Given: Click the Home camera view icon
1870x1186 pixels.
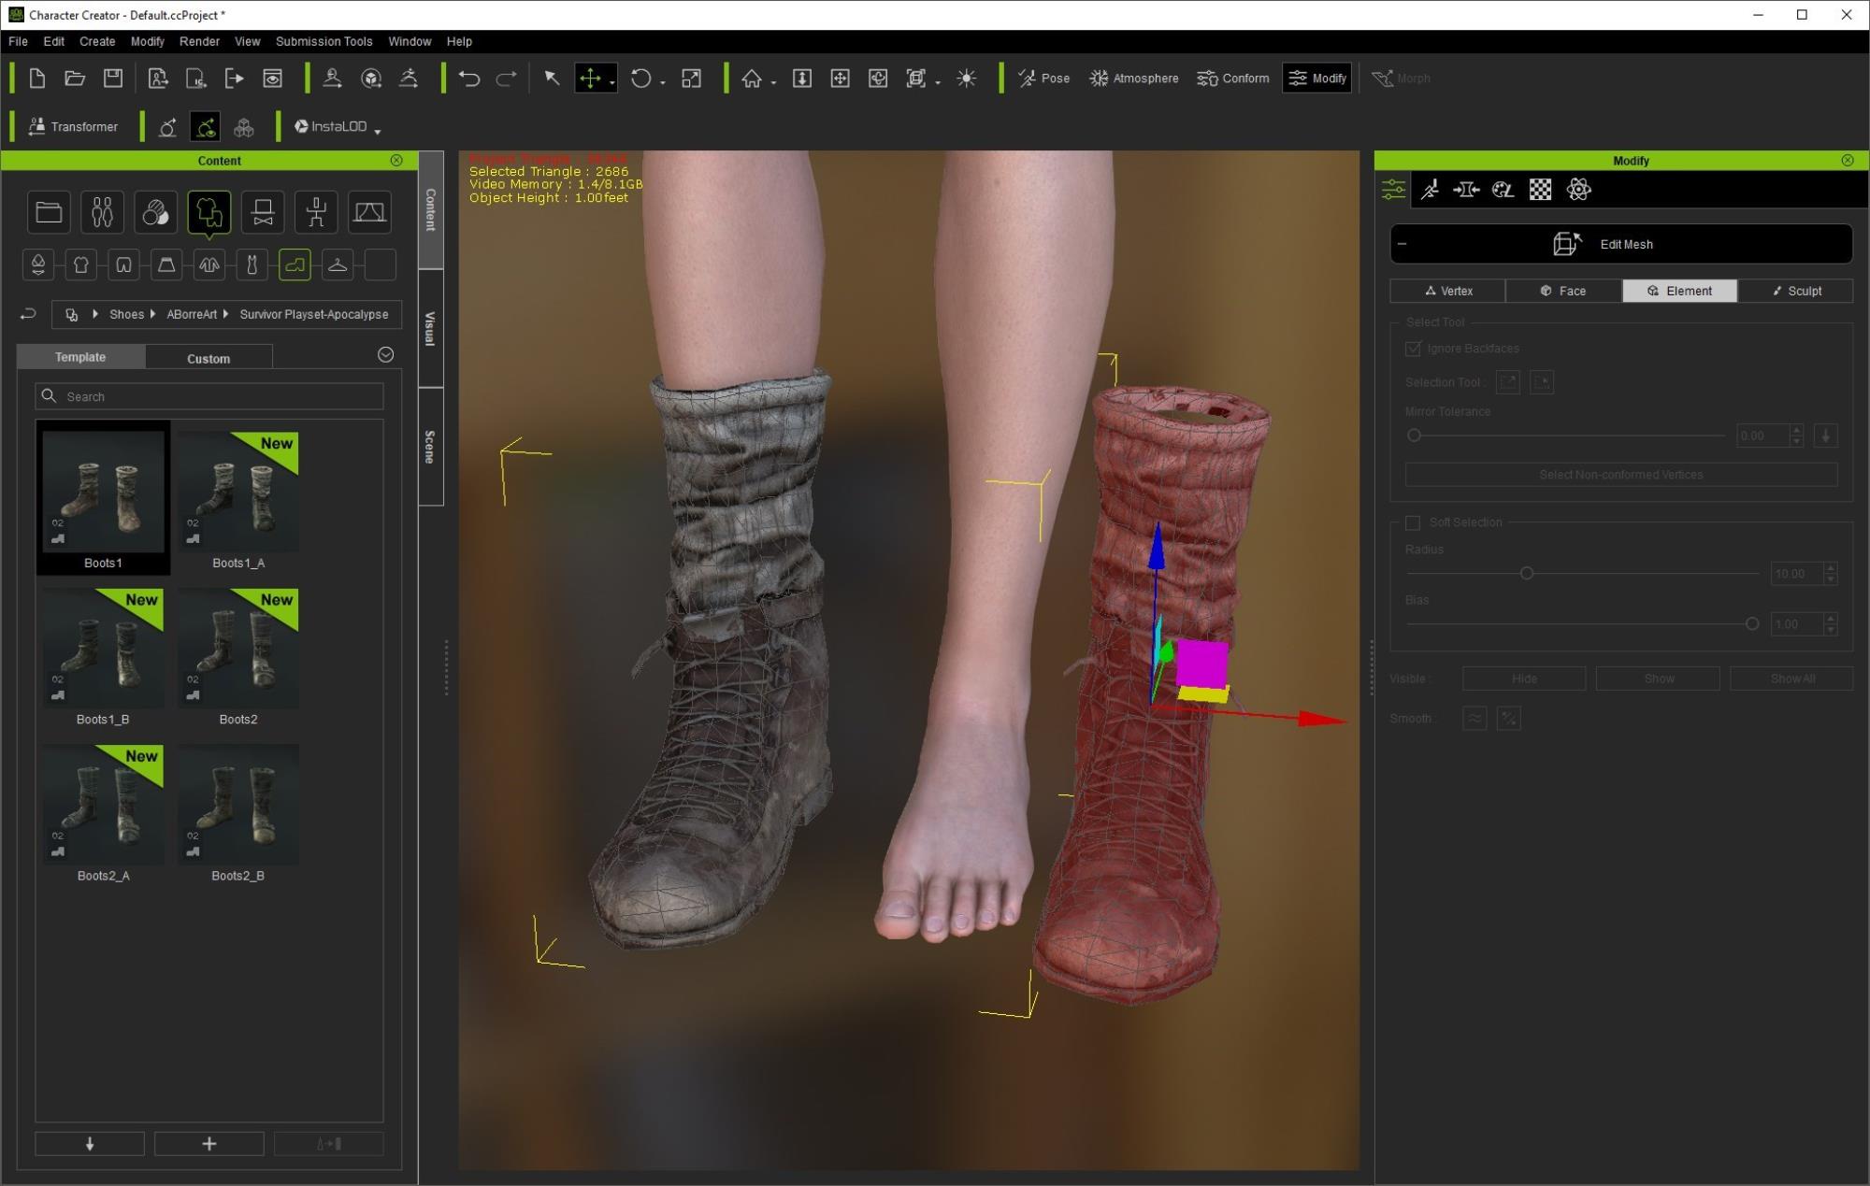Looking at the screenshot, I should [752, 79].
